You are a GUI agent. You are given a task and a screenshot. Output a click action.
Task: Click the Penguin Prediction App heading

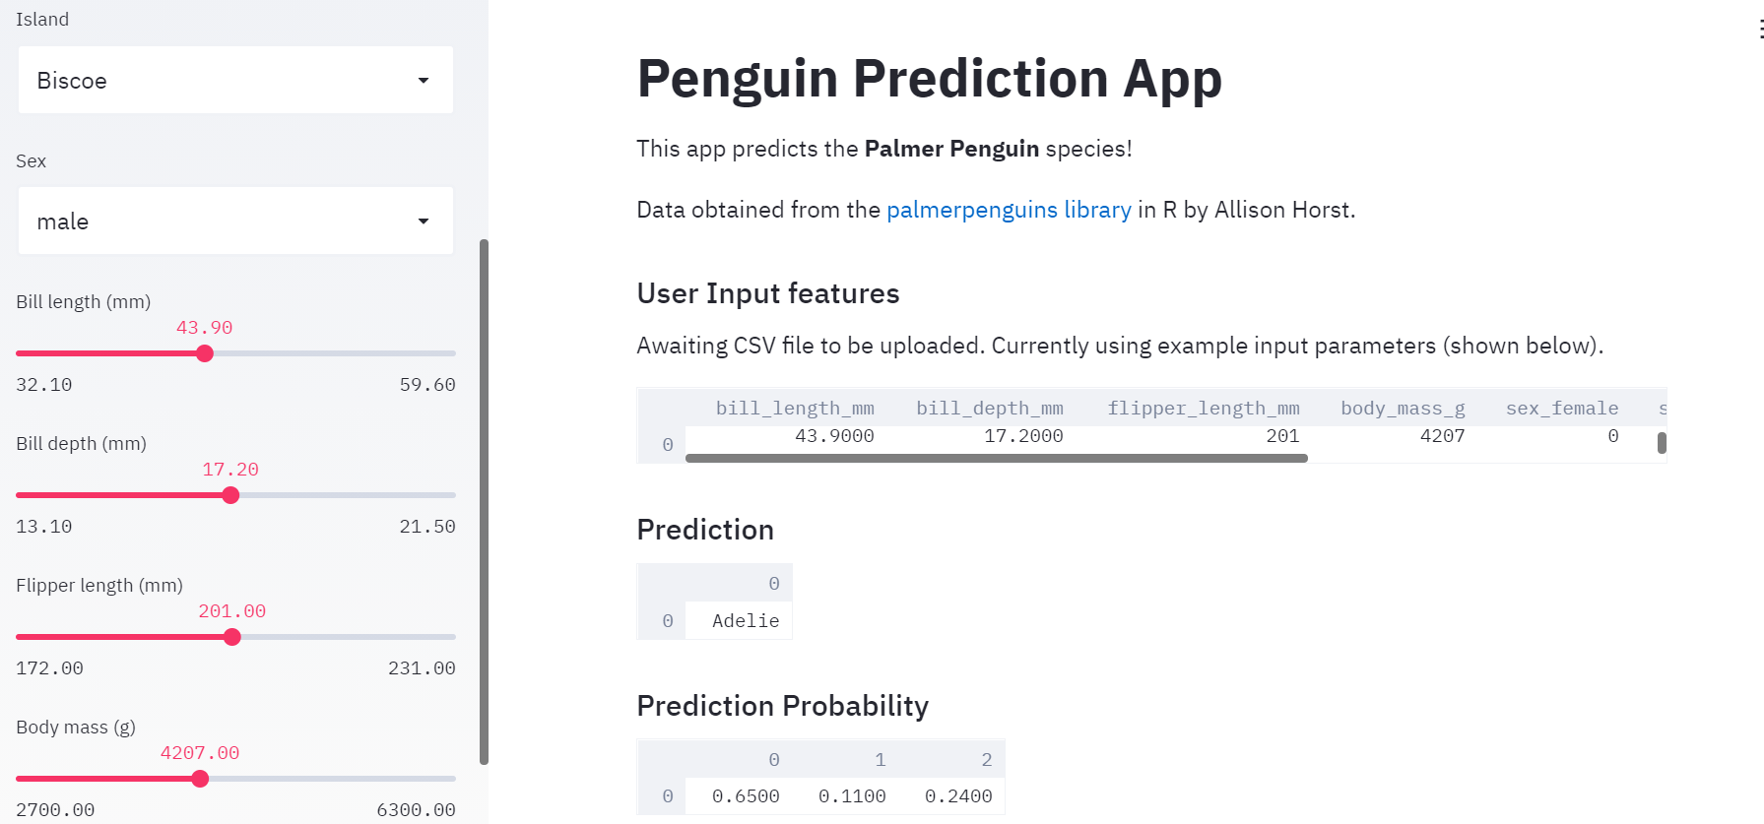pos(929,79)
